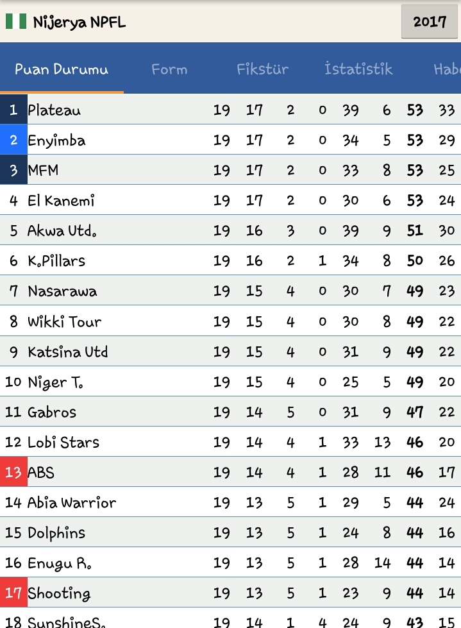Click the MFM team name

pos(43,170)
